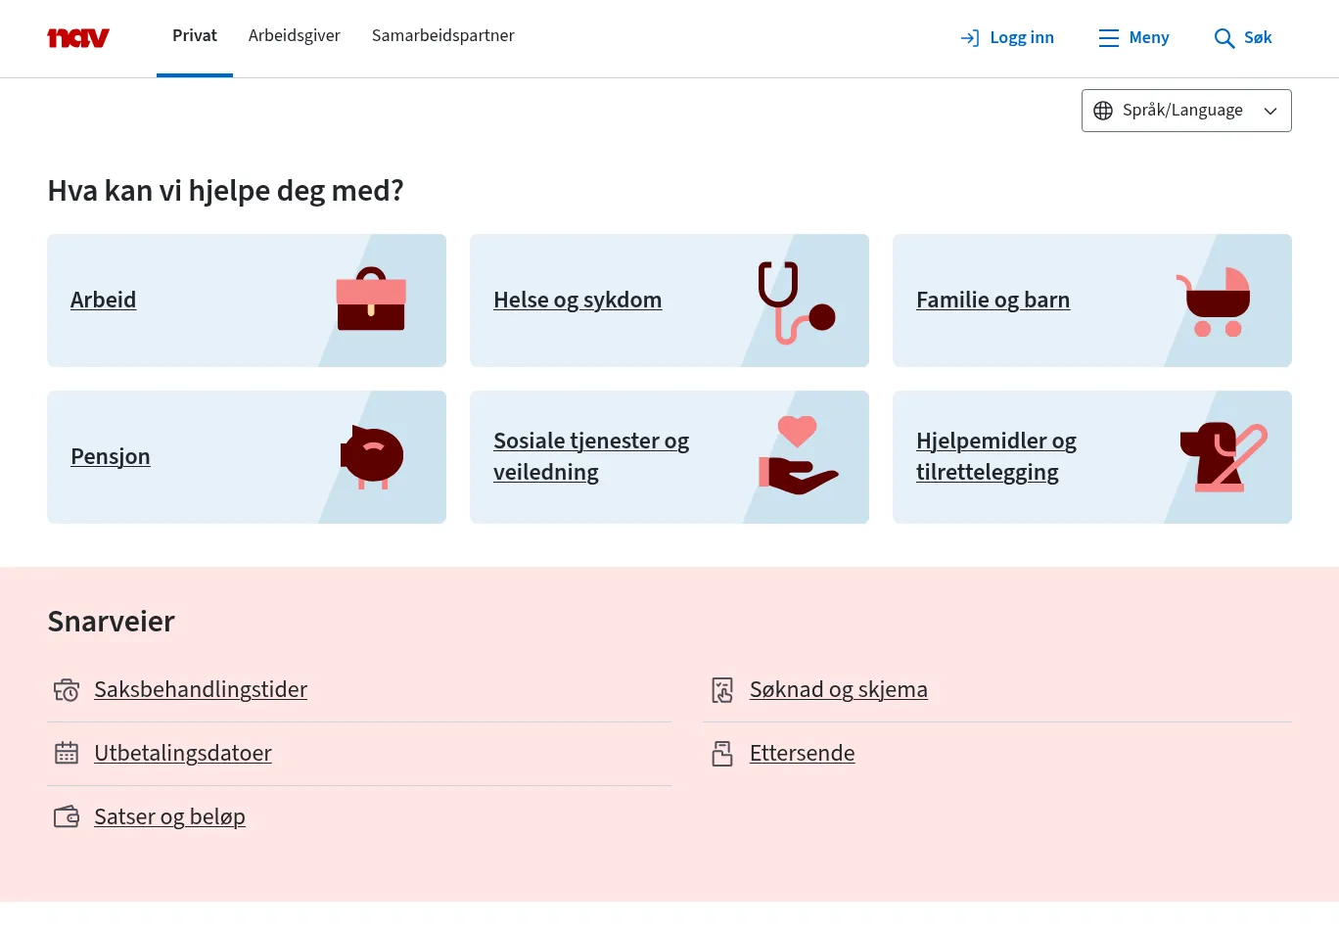Select the Privat tab

pyautogui.click(x=195, y=36)
